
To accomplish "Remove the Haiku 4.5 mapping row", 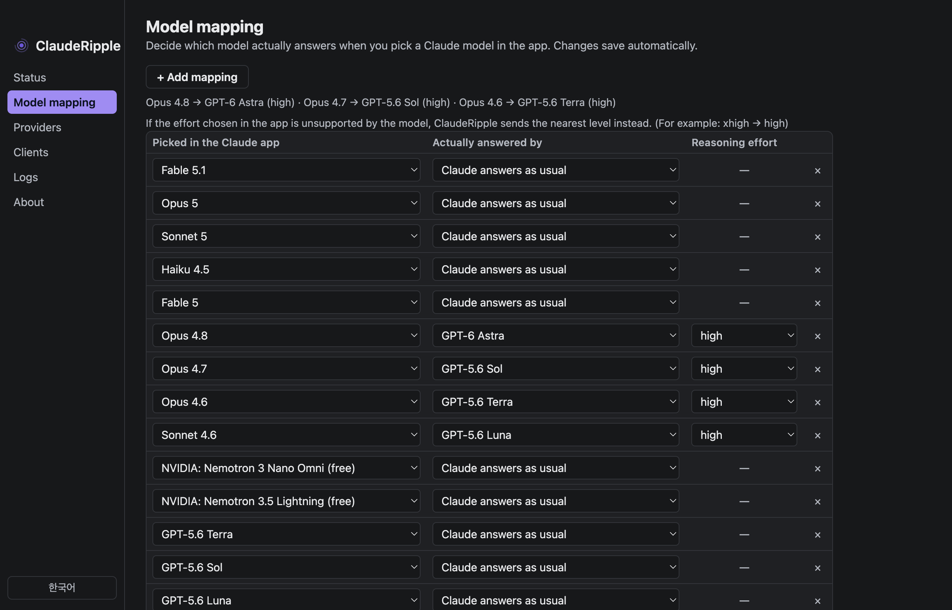I will coord(817,270).
